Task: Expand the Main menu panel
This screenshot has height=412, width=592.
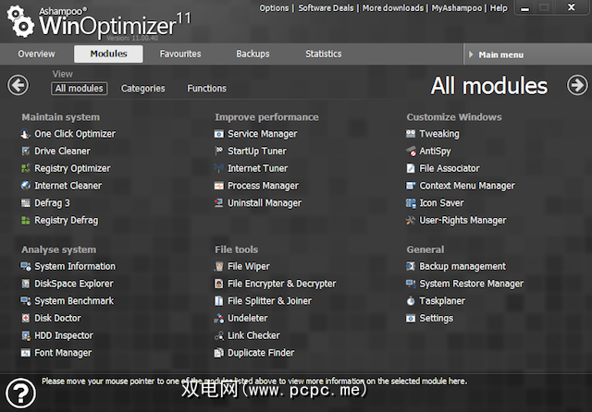Action: tap(527, 55)
